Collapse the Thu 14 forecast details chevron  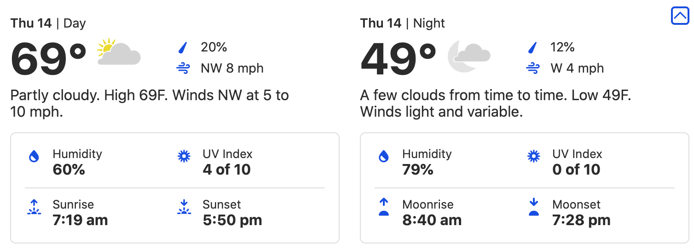coord(680,16)
